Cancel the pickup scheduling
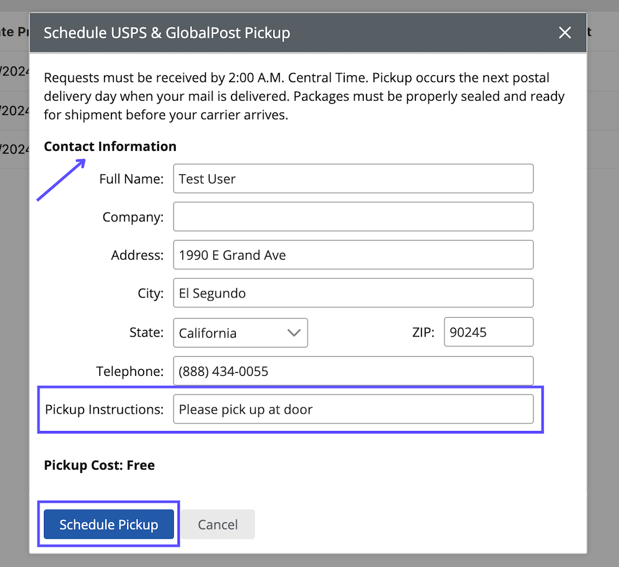Screen dimensions: 619x567 pyautogui.click(x=217, y=524)
